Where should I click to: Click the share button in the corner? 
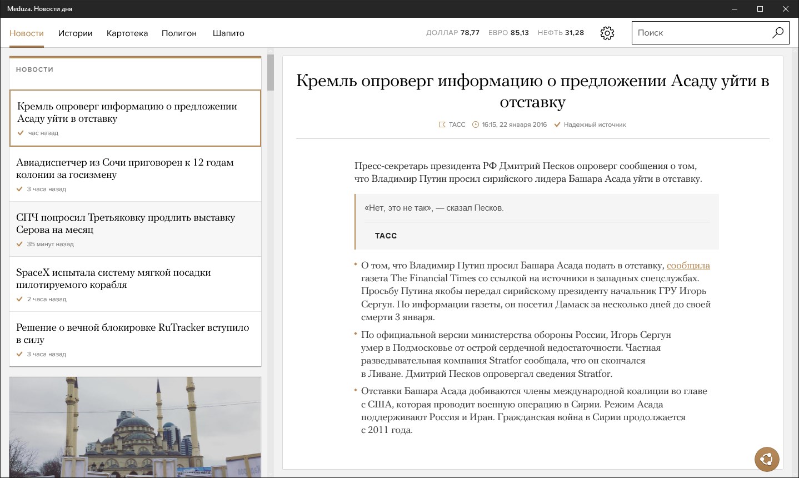767,459
